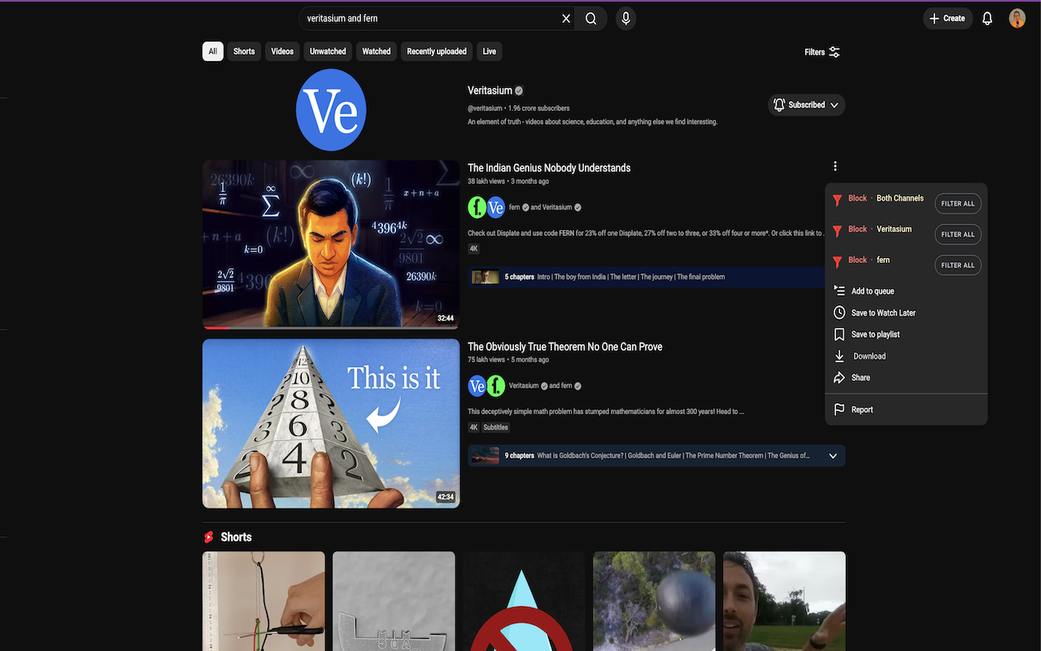Click fern avatar under Obviously True Theorem
The image size is (1041, 651).
pyautogui.click(x=495, y=386)
